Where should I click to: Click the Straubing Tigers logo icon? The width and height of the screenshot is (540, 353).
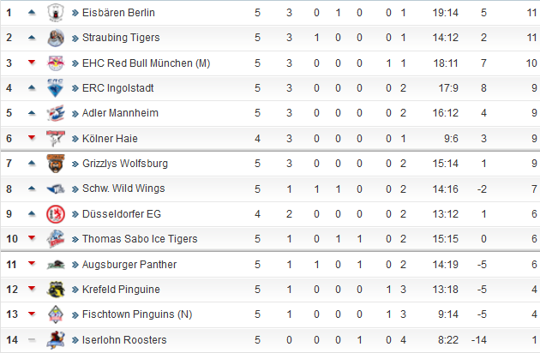(56, 38)
